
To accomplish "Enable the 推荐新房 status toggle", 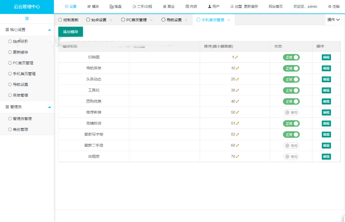I will (x=291, y=113).
